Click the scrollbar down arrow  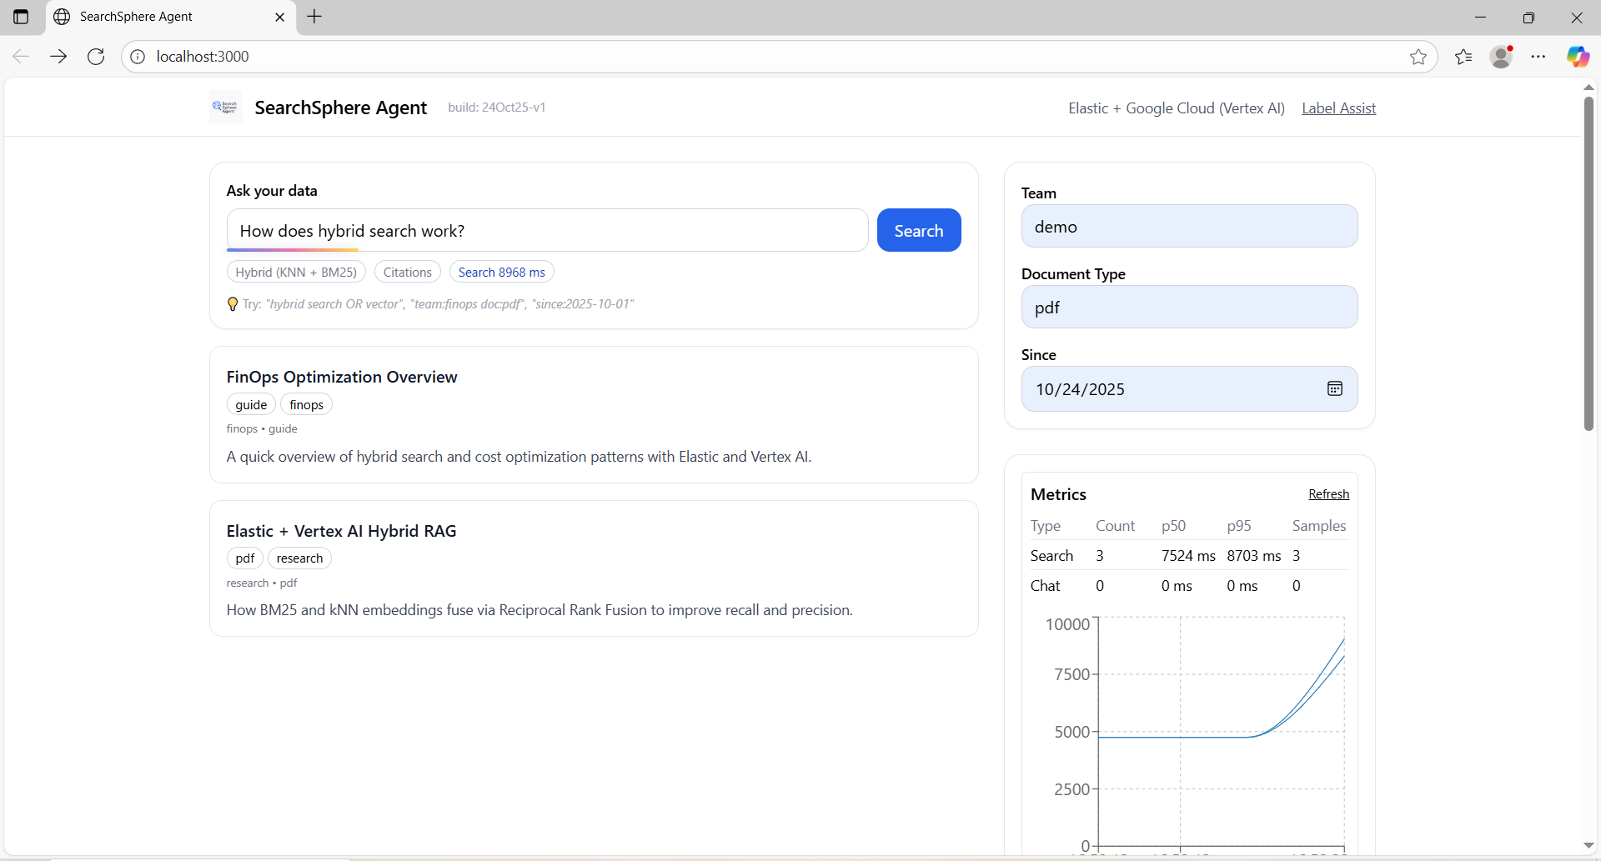(1588, 845)
